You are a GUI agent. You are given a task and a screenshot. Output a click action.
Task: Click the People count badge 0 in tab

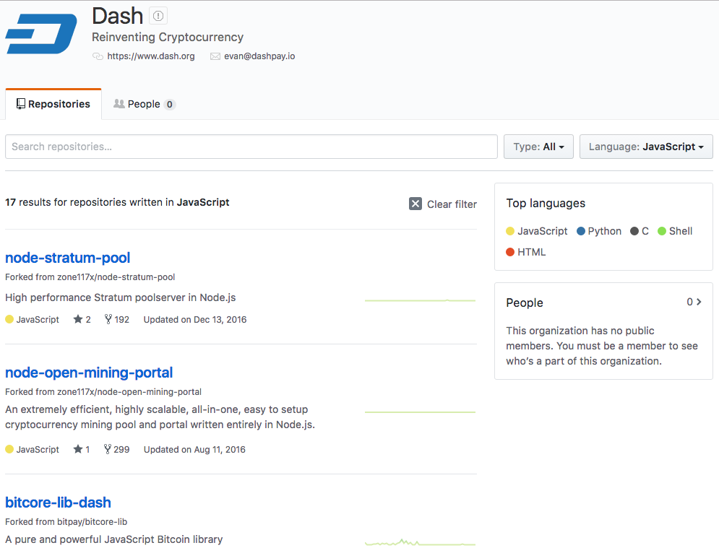click(x=170, y=105)
